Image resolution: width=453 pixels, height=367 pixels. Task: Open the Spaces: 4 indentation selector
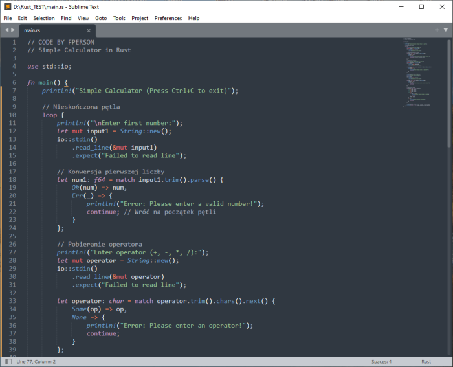pos(381,361)
